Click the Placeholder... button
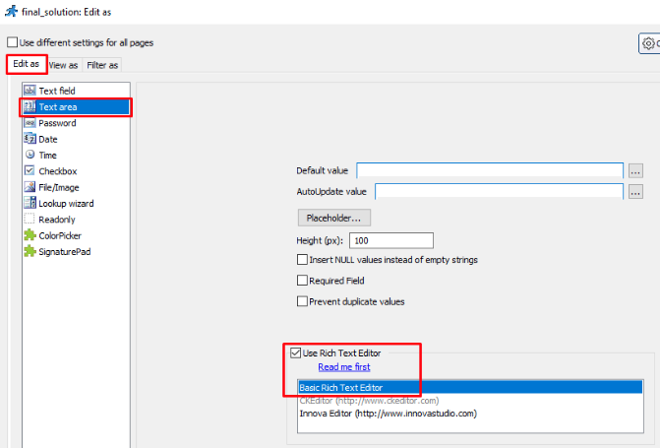The height and width of the screenshot is (448, 660). tap(333, 217)
